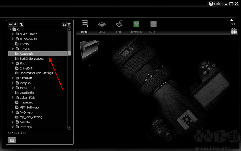Image resolution: width=241 pixels, height=151 pixels.
Task: Click the new folder icon beside the star
Action: (64, 24)
